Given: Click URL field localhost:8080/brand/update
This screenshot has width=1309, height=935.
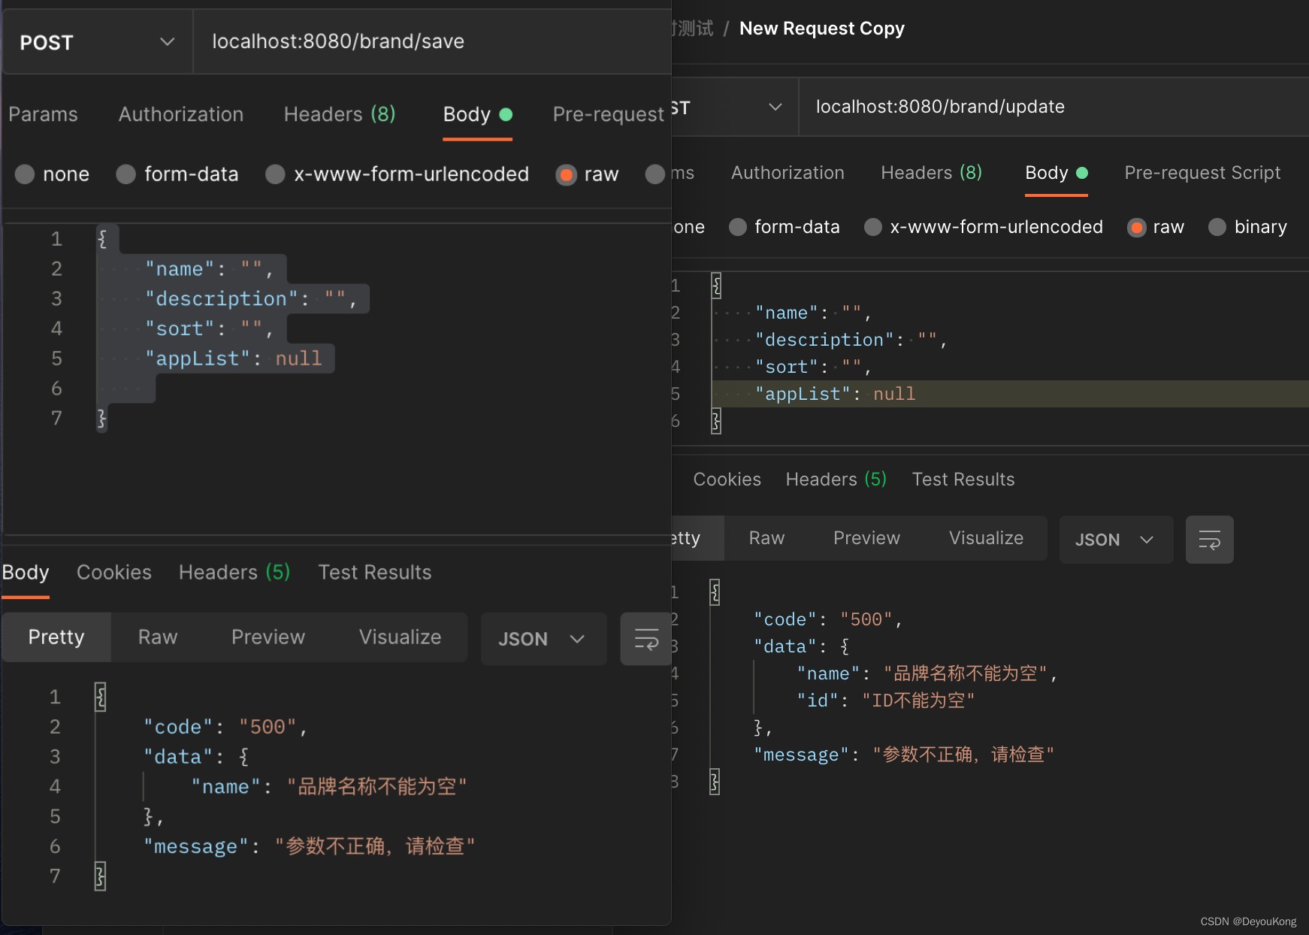Looking at the screenshot, I should point(1054,107).
